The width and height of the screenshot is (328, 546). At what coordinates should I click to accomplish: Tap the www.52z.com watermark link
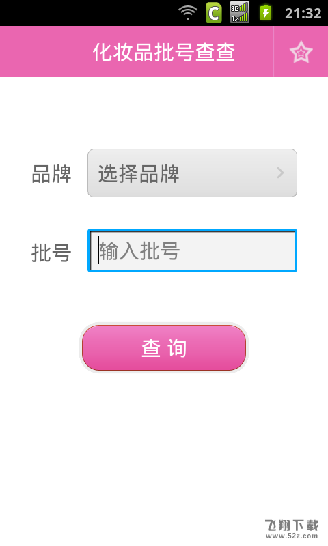click(x=292, y=536)
